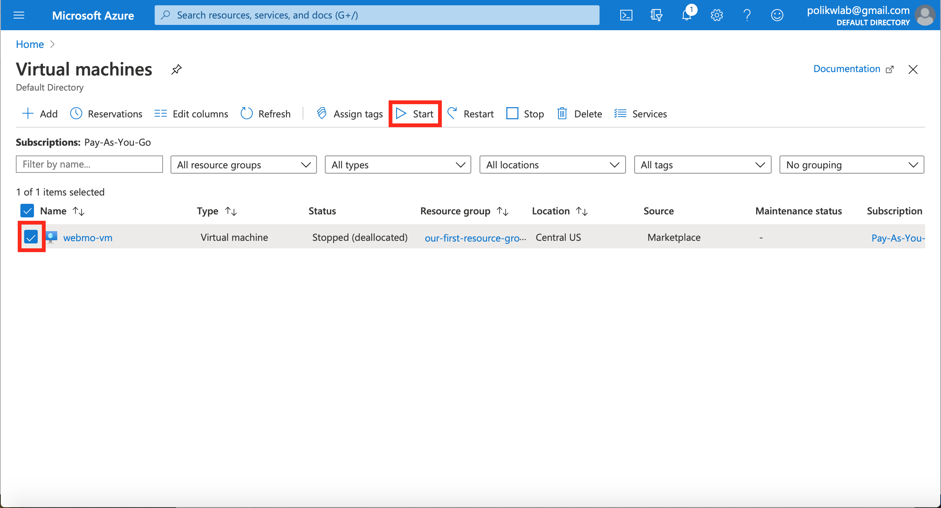This screenshot has height=508, width=941.
Task: Open feedback smiley icon
Action: tap(777, 15)
